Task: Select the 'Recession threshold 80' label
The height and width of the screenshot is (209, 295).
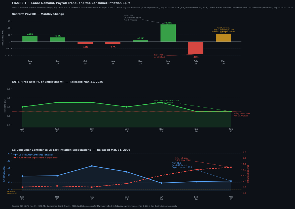Action: (x=12, y=192)
